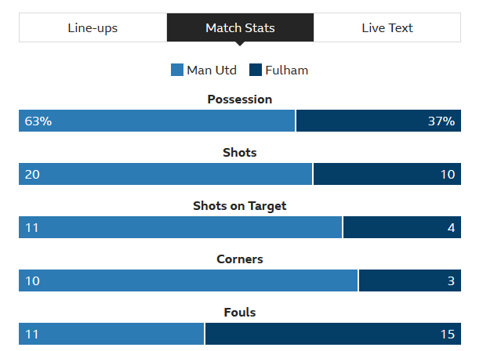Click the Fulham legend color swatch
This screenshot has height=351, width=483.
pos(256,70)
